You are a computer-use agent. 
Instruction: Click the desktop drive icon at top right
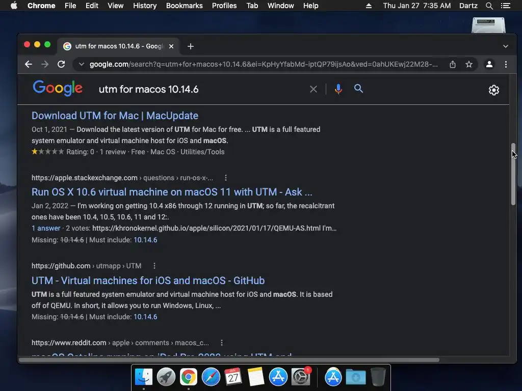[x=488, y=25]
